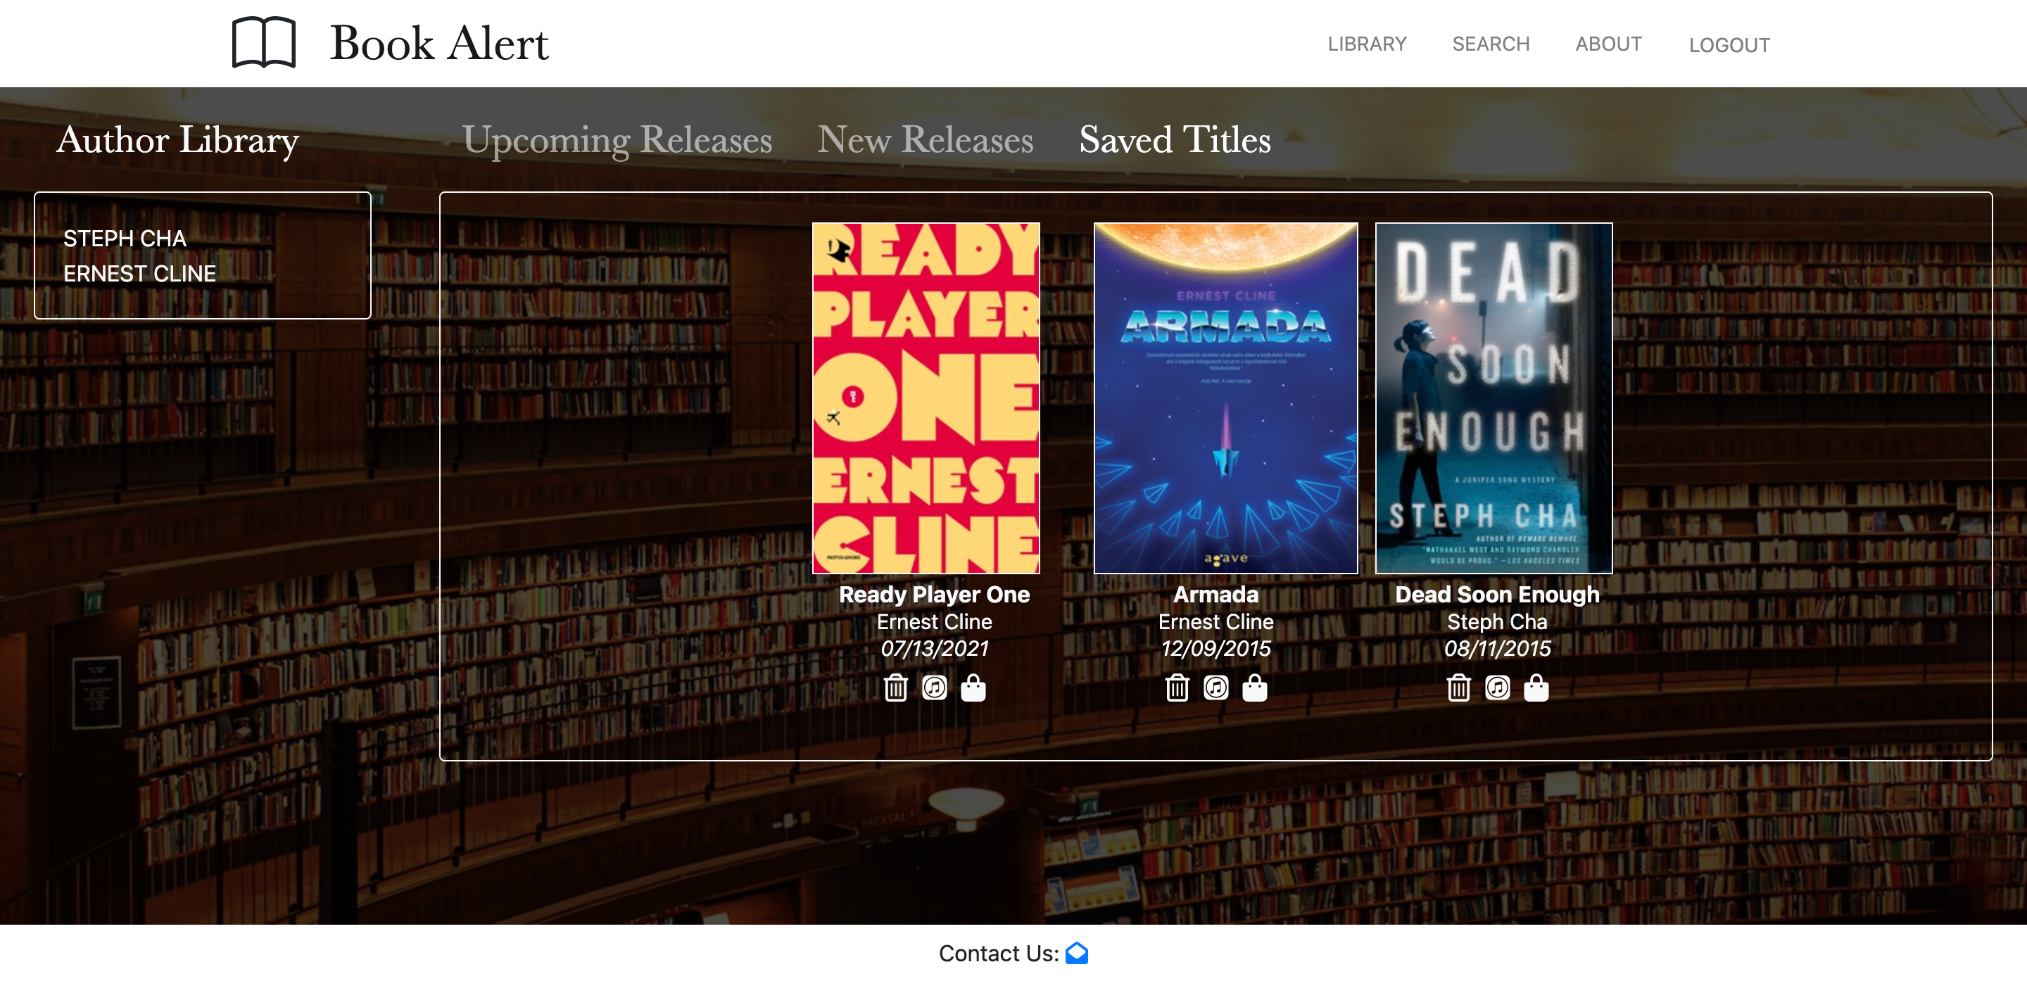Open iTunes icon under Ready Player One
This screenshot has width=2027, height=981.
(935, 688)
